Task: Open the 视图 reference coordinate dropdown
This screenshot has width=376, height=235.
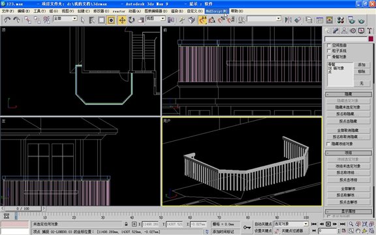Action: tap(155, 18)
